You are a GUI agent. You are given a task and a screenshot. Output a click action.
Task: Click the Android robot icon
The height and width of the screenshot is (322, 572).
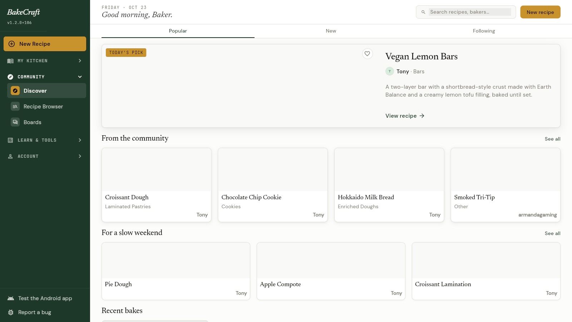tap(11, 298)
